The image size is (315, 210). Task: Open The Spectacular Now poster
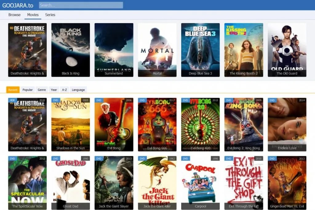point(27,183)
